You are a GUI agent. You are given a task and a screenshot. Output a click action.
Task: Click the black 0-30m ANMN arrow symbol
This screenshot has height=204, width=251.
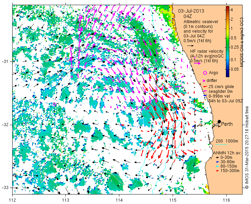217,158
